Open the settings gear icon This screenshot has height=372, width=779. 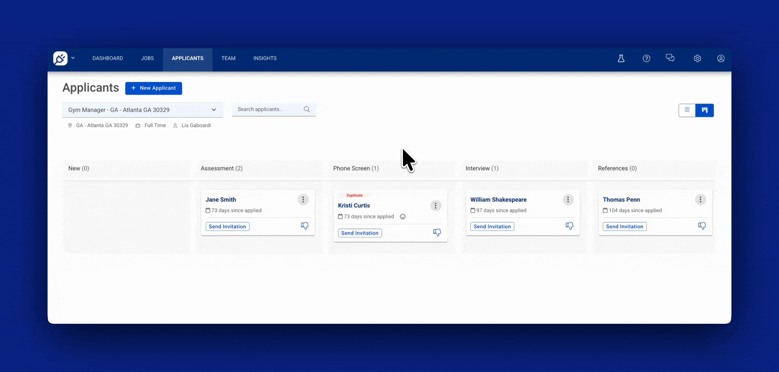[x=697, y=59]
